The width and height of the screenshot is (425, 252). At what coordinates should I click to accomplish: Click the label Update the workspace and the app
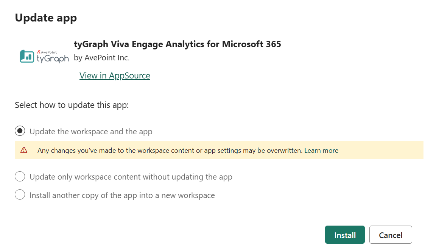coord(91,132)
